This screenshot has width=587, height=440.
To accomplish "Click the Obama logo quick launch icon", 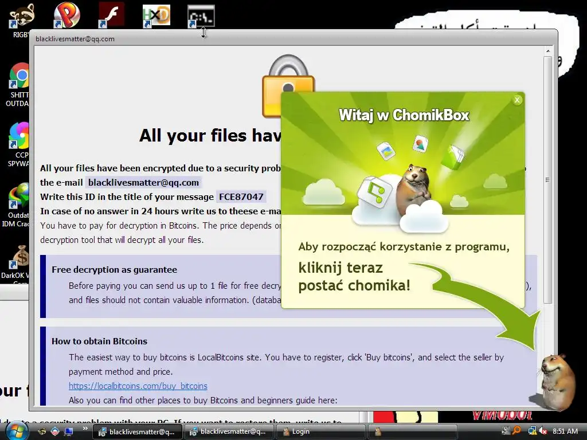I will (x=54, y=431).
